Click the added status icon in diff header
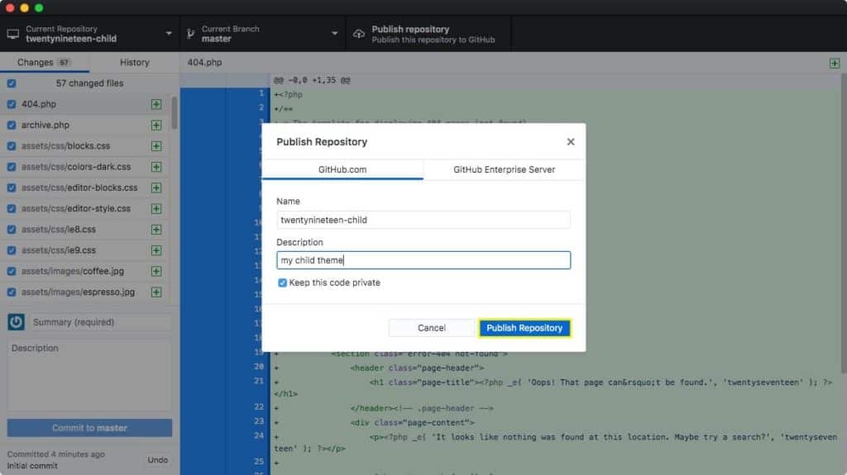 (834, 63)
